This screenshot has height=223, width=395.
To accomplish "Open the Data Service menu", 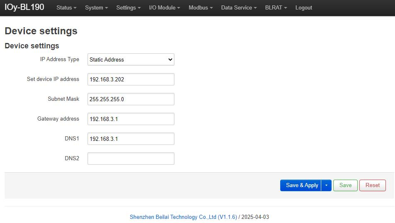I will 239,8.
